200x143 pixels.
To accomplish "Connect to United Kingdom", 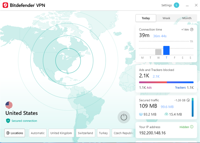I will point(61,133).
